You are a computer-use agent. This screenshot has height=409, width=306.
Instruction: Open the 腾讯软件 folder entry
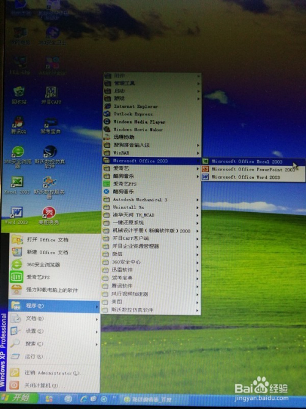point(151,286)
